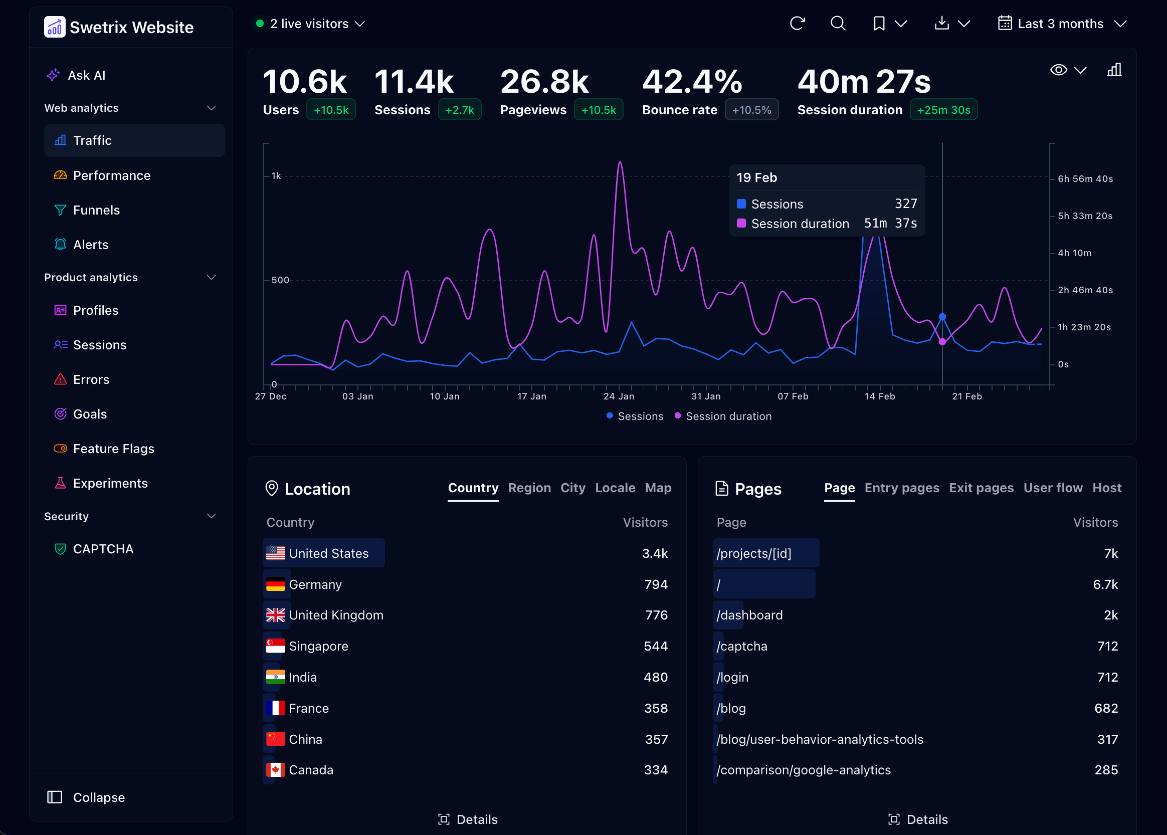Click the bookmark saved views icon
Viewport: 1167px width, 835px height.
(879, 24)
